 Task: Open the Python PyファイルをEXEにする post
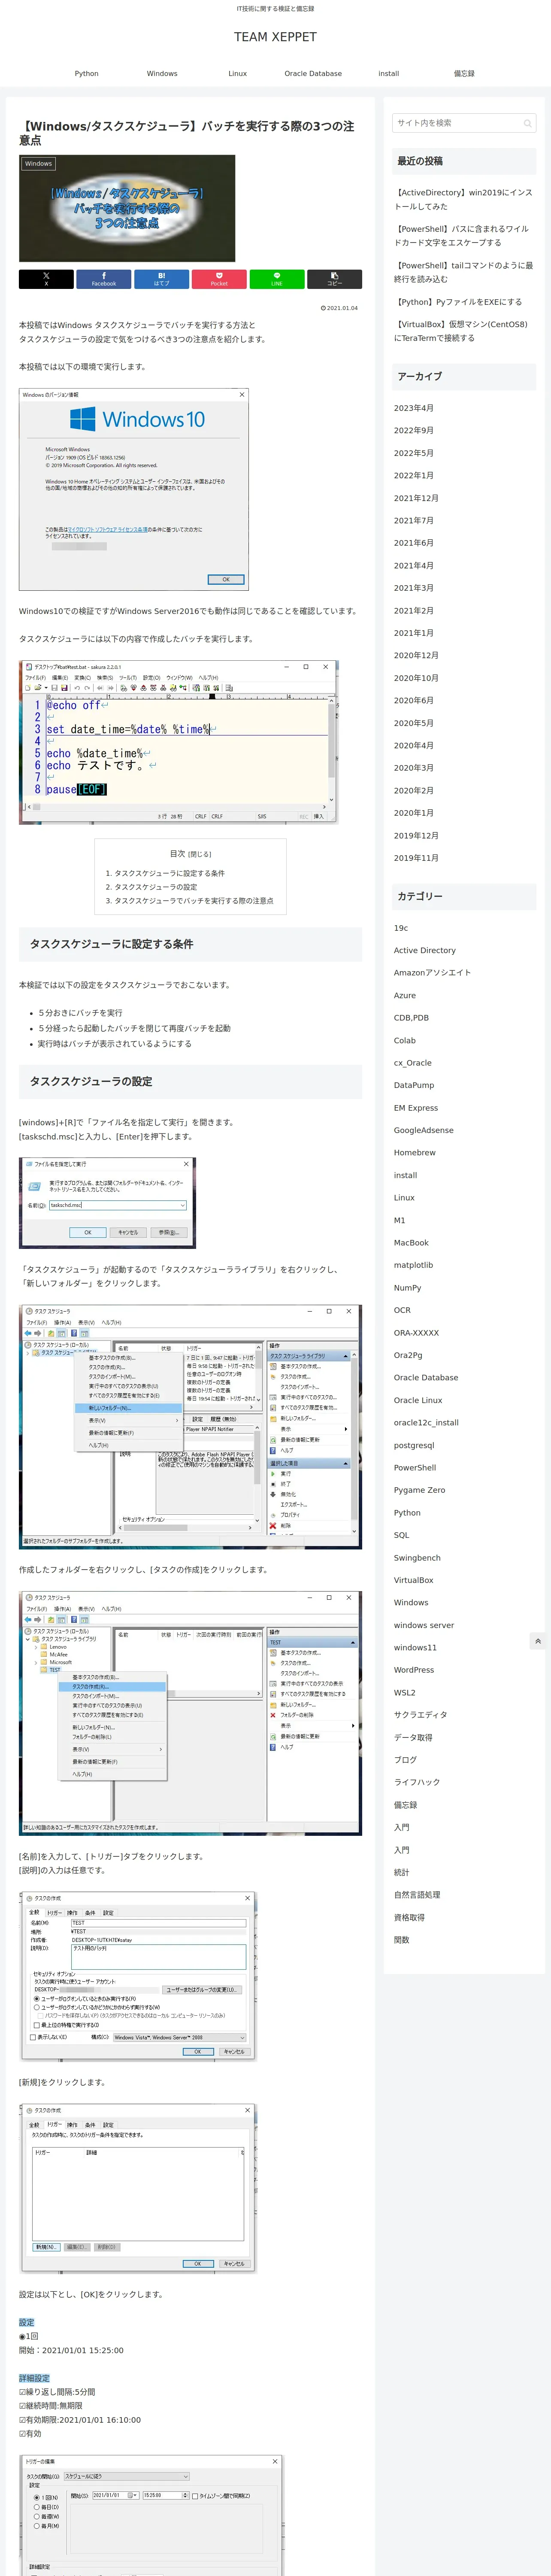(x=458, y=302)
